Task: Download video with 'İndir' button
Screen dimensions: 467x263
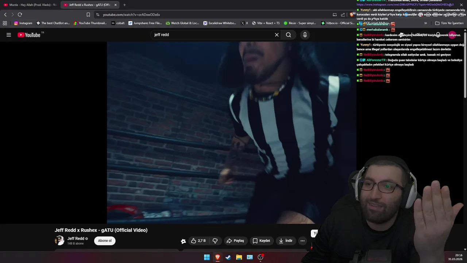Action: click(286, 241)
